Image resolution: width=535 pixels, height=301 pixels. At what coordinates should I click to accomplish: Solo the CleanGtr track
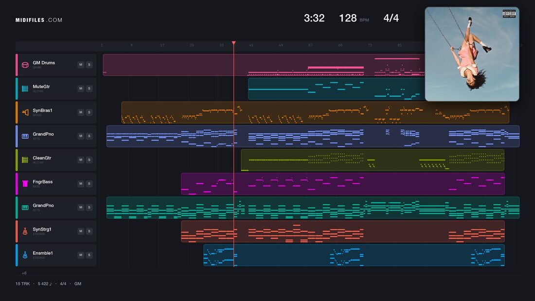(x=89, y=159)
